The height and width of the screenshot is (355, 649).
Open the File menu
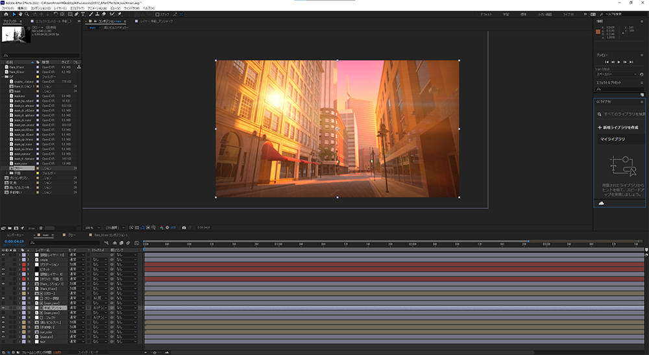click(x=8, y=8)
